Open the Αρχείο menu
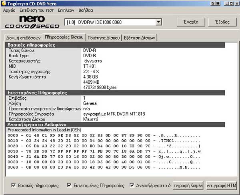 (9, 10)
